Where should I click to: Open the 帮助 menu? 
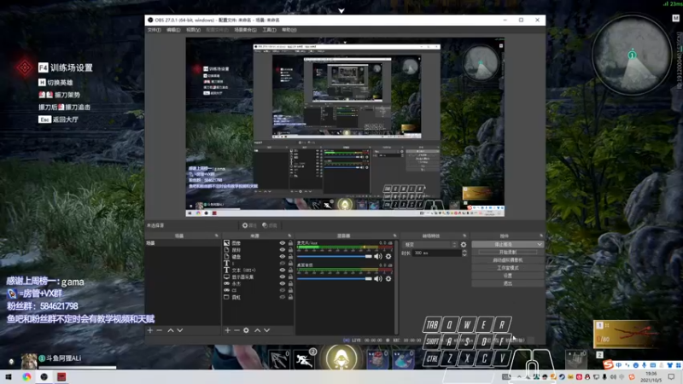click(x=289, y=30)
